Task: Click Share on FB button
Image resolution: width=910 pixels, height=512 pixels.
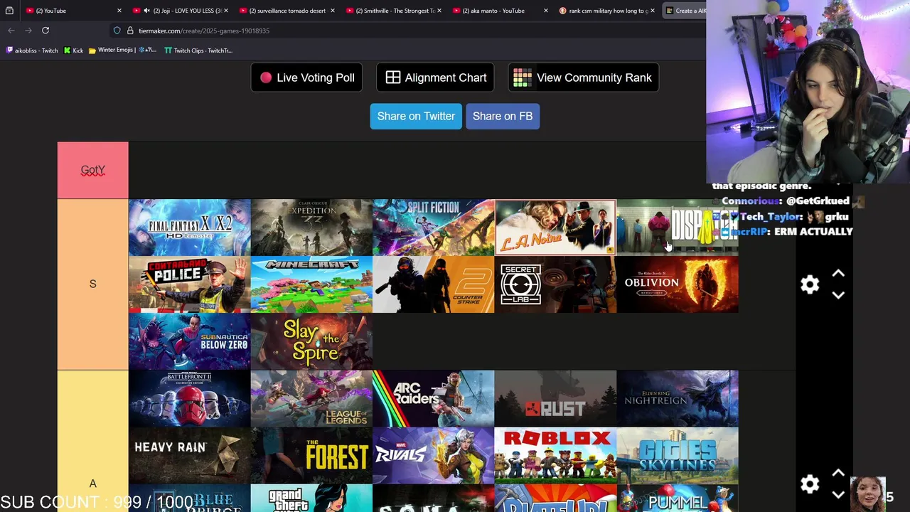Action: (x=503, y=116)
